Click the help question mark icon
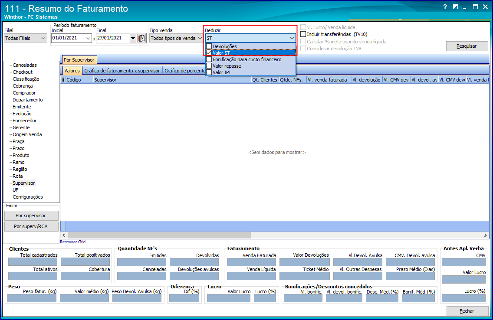Screen dimensions: 493x320 pos(445,7)
